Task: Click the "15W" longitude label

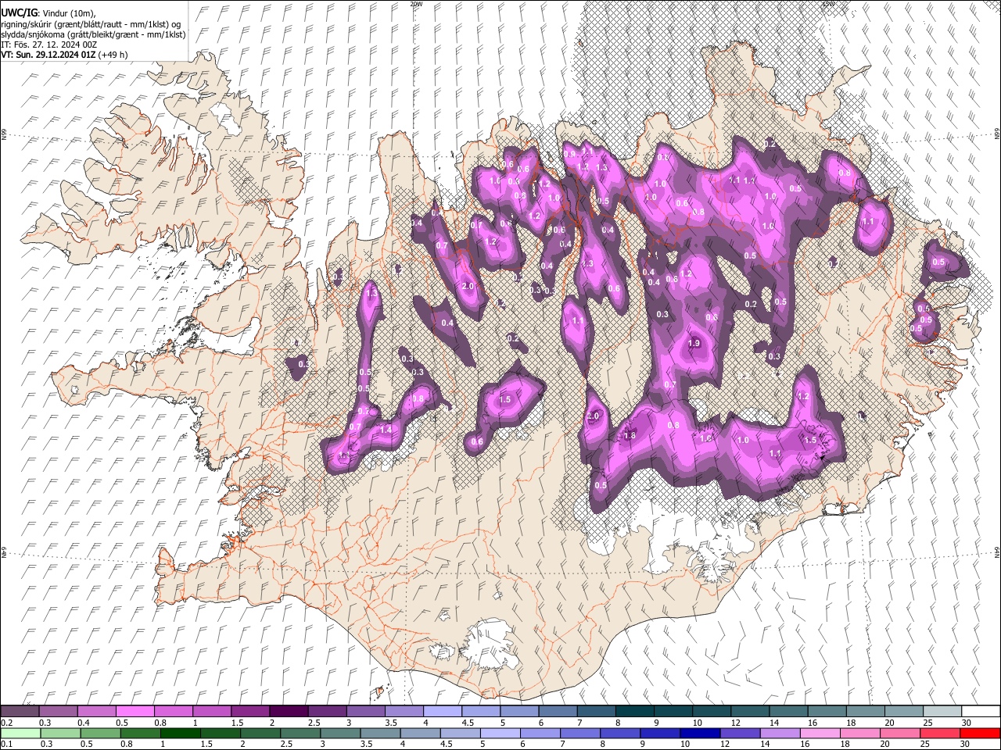Action: [829, 4]
